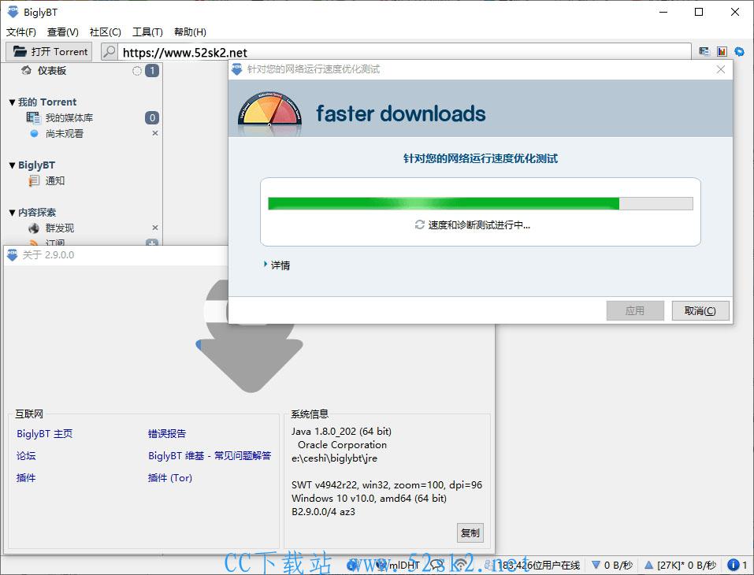The image size is (754, 575).
Task: Click the Windows 10 v10.0 system line
Action: [x=369, y=498]
